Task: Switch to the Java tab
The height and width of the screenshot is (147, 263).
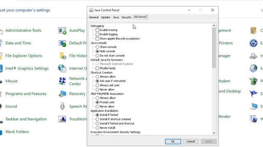Action: click(116, 17)
